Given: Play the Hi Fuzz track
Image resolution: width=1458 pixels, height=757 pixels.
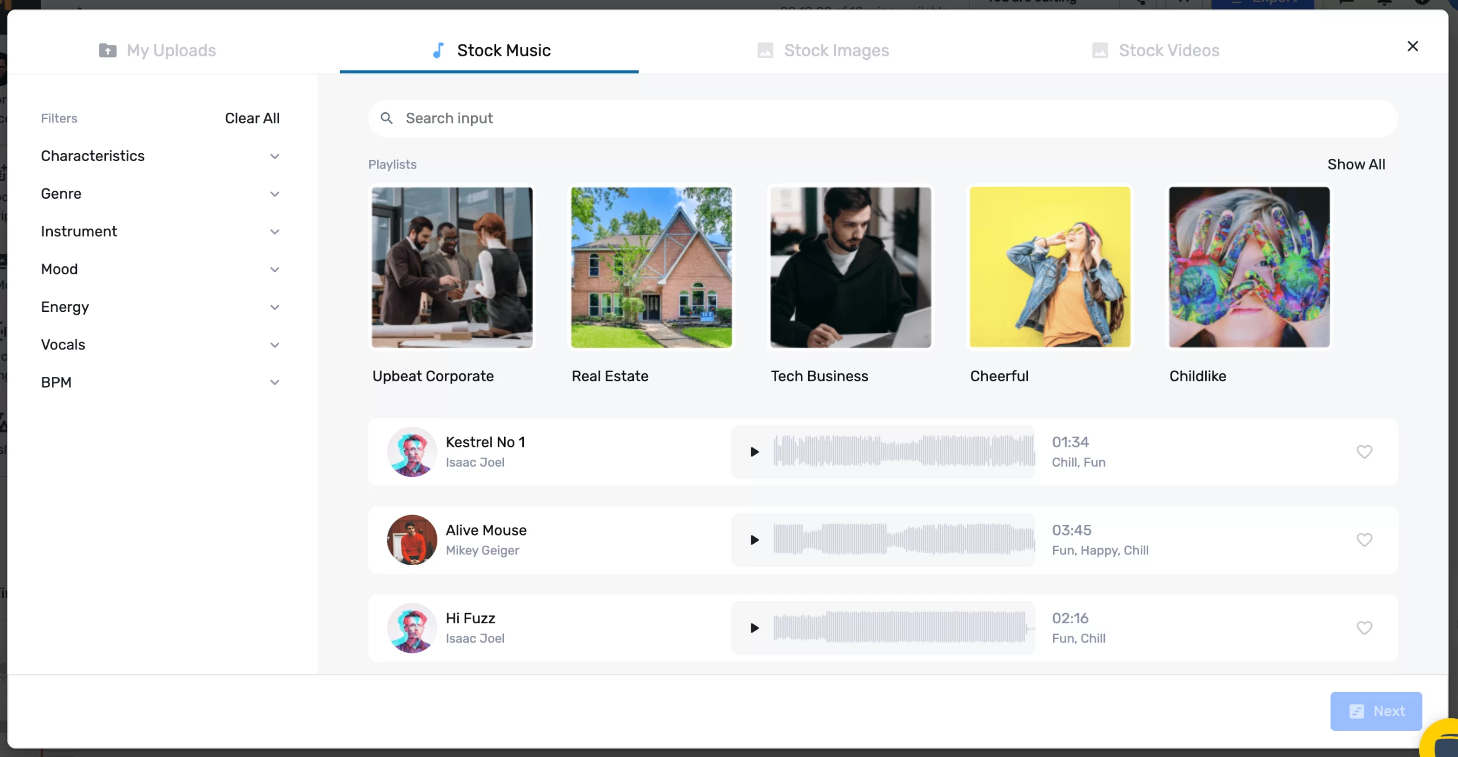Looking at the screenshot, I should pyautogui.click(x=755, y=628).
